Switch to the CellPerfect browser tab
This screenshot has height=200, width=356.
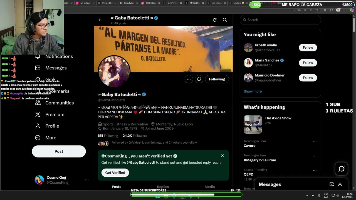pyautogui.click(x=173, y=3)
